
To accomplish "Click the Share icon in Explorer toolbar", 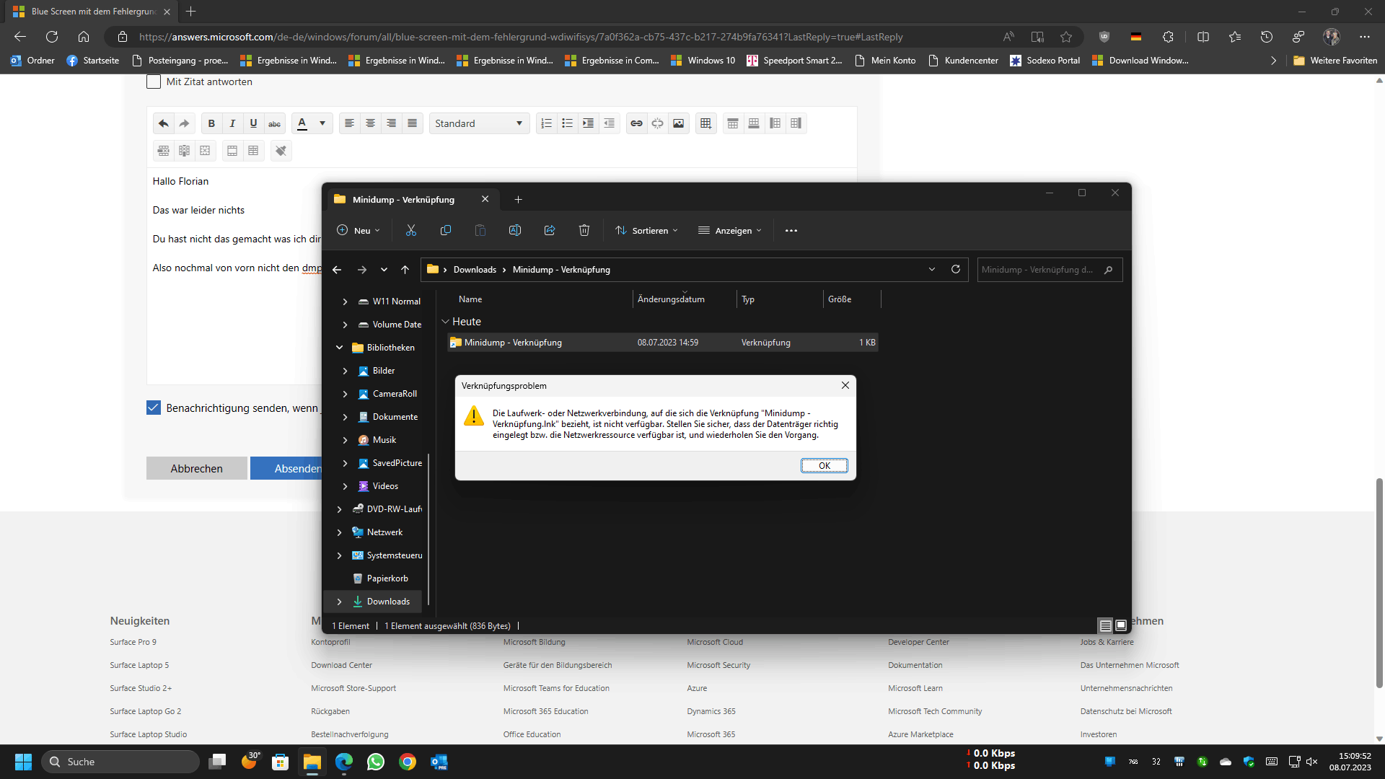I will [550, 230].
